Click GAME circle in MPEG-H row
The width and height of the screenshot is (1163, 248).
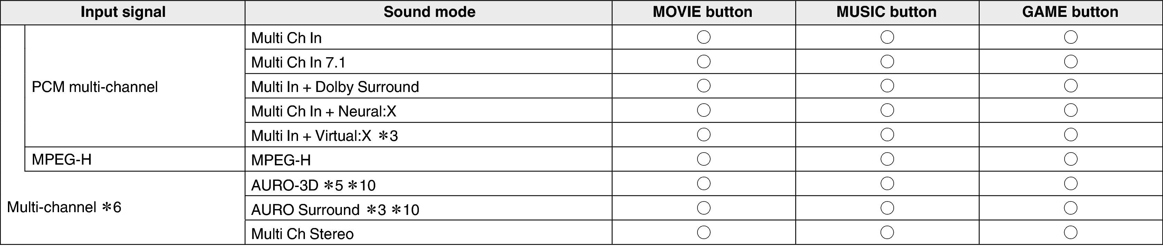[x=1070, y=159]
